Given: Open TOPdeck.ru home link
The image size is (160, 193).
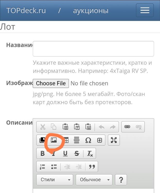Looking at the screenshot, I should point(26,11).
